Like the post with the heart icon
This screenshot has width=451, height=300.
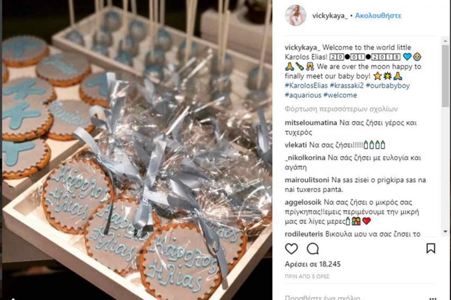coord(291,249)
